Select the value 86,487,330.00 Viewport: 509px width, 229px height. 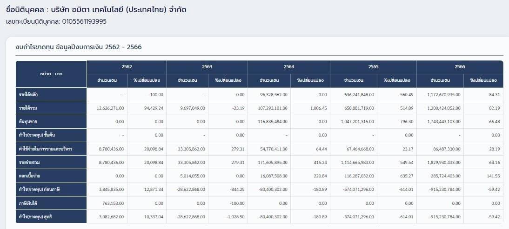[x=446, y=149]
